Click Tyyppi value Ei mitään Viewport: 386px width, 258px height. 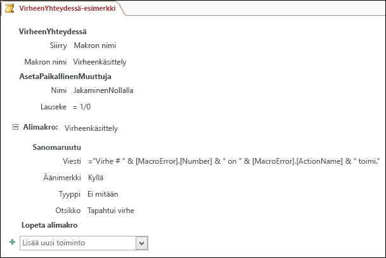[x=103, y=194]
